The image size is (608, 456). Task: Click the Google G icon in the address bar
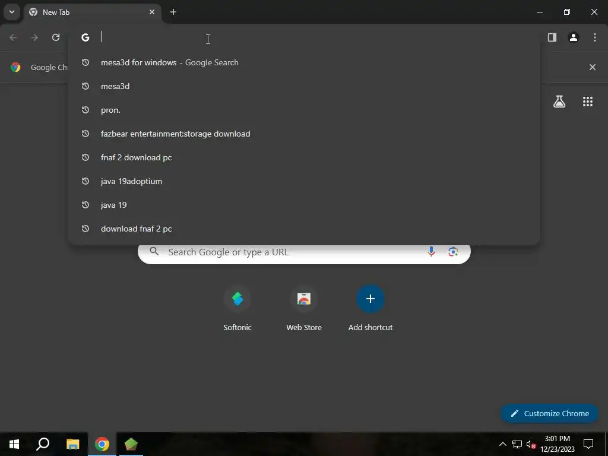pyautogui.click(x=85, y=37)
